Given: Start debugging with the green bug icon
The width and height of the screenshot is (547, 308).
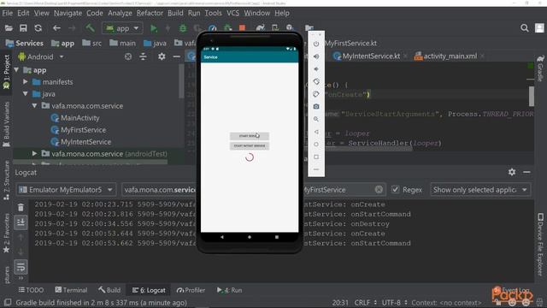Looking at the screenshot, I should point(182,28).
